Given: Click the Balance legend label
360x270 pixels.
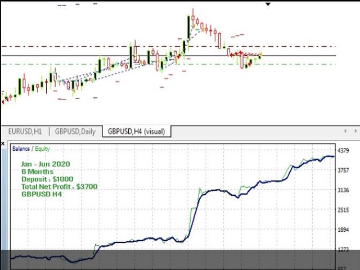Looking at the screenshot, I should point(21,148).
